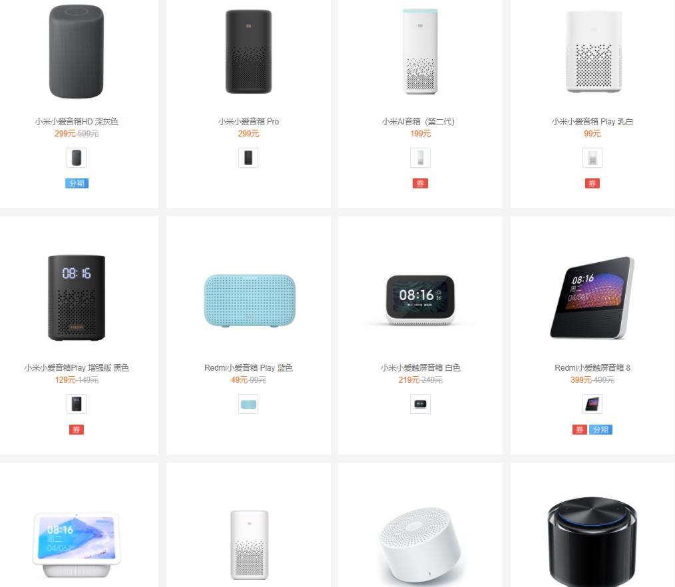Select the white variant thumbnail for 小米AI音箱
Screen dimensions: 675x587
click(x=420, y=158)
